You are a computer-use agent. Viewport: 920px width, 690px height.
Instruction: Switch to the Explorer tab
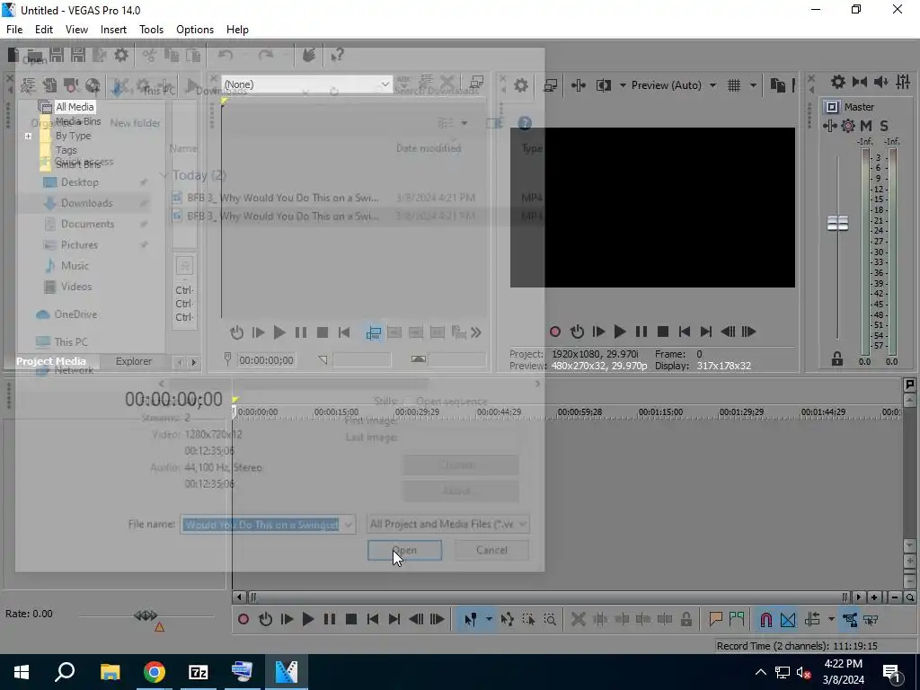coord(134,361)
